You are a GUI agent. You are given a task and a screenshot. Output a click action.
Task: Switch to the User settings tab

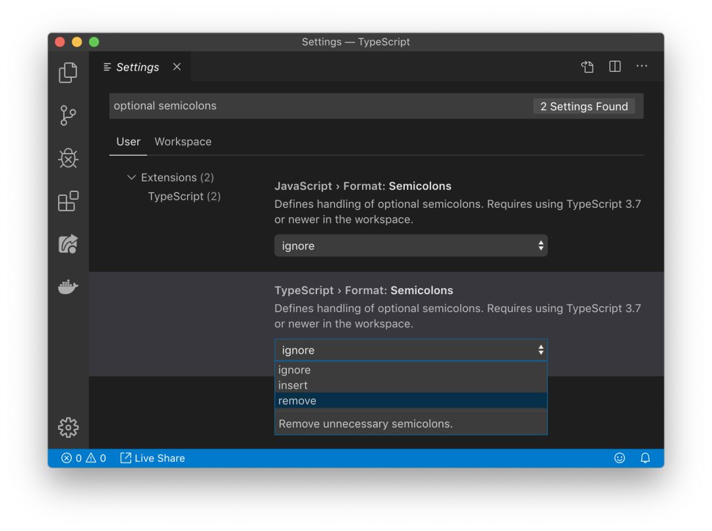point(128,142)
